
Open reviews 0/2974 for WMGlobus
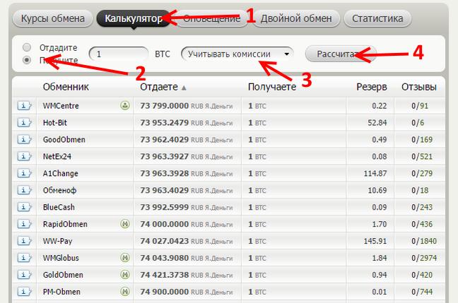tap(424, 258)
